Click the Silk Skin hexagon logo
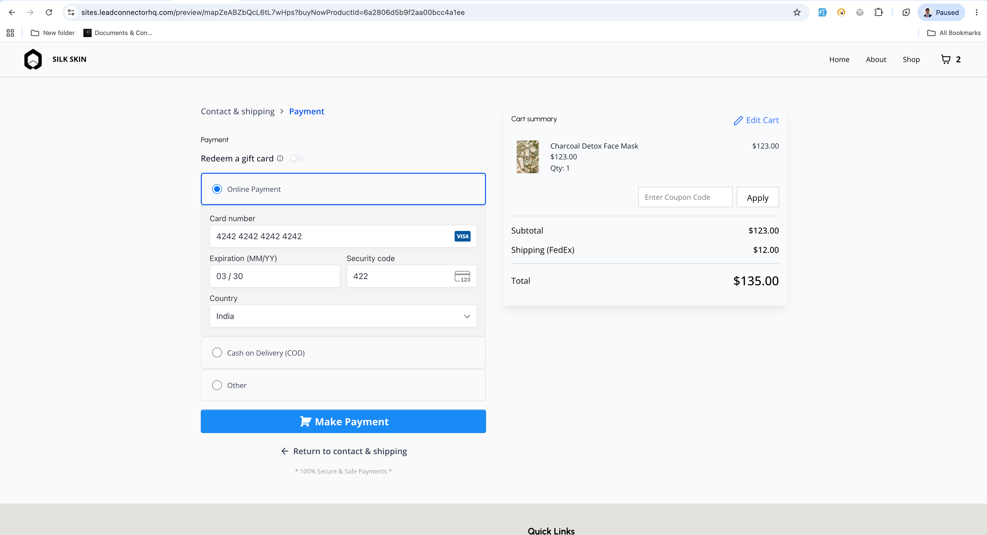Image resolution: width=987 pixels, height=535 pixels. point(33,59)
